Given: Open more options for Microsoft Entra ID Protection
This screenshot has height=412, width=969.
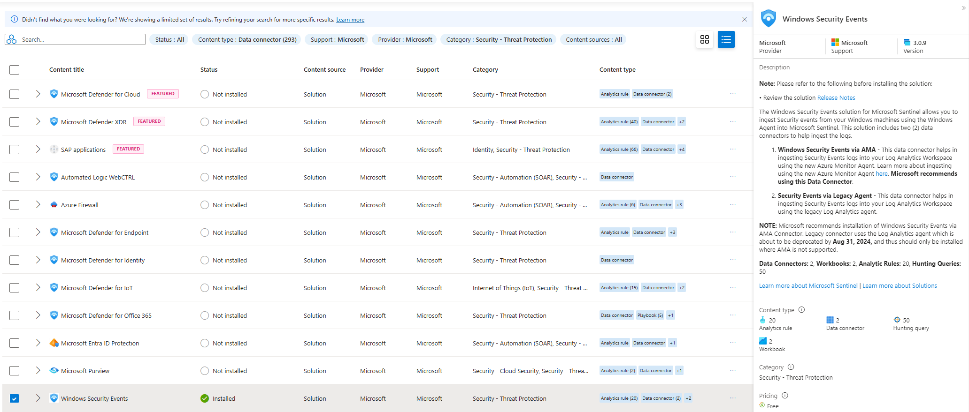Looking at the screenshot, I should click(x=733, y=343).
